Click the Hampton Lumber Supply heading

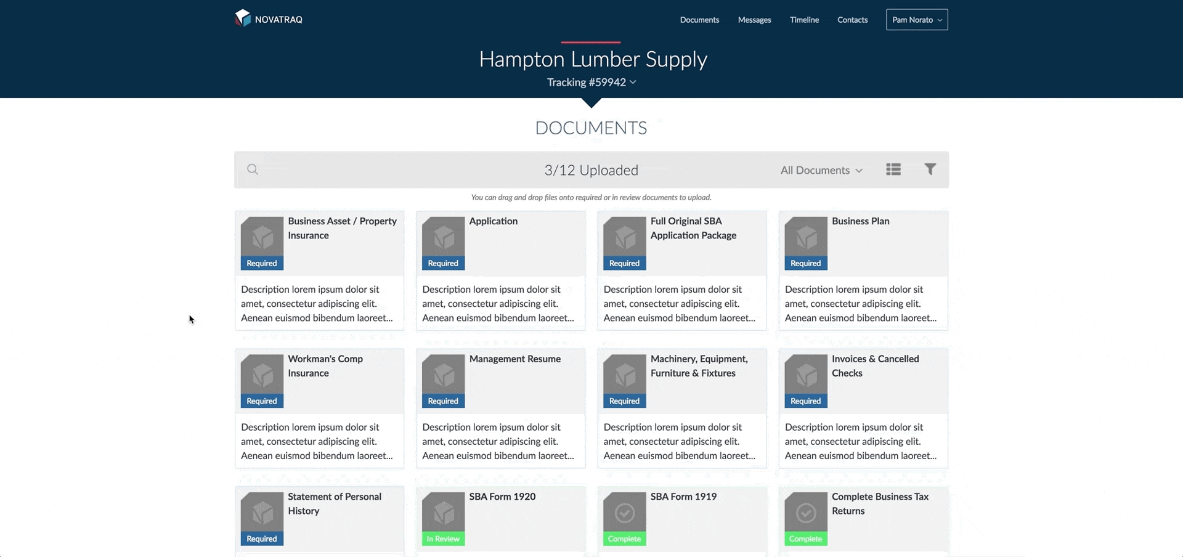coord(593,59)
